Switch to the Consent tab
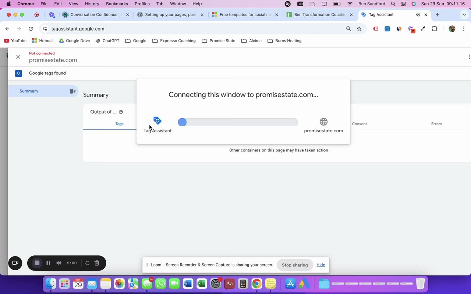471x294 pixels. click(x=359, y=124)
